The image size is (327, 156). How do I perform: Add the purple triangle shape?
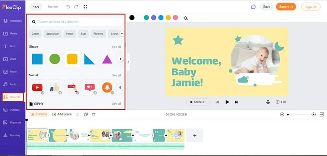[107, 59]
